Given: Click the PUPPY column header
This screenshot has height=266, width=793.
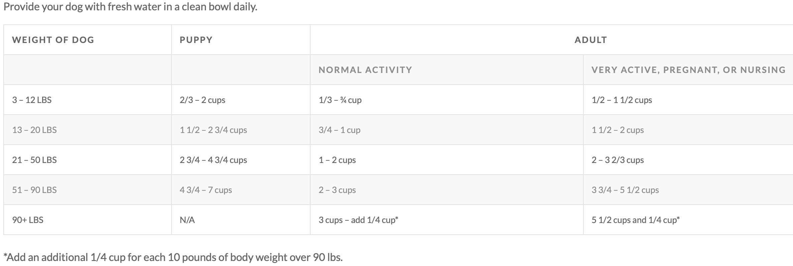Looking at the screenshot, I should point(196,40).
